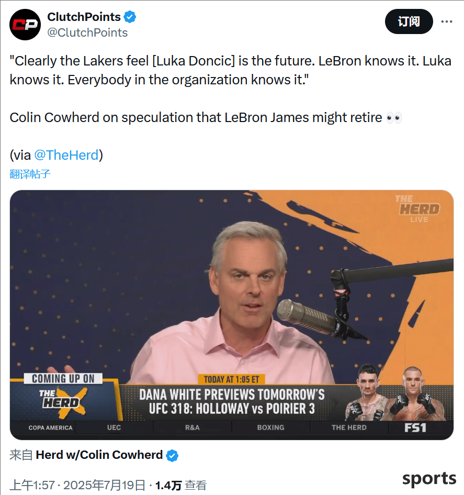Open the @TheHerd mention link
This screenshot has width=464, height=495.
[66, 155]
